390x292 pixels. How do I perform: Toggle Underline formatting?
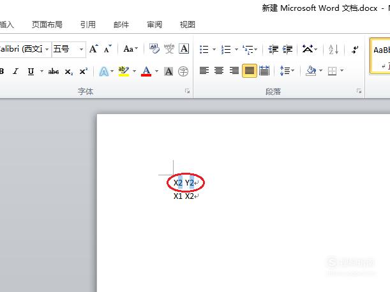point(31,71)
